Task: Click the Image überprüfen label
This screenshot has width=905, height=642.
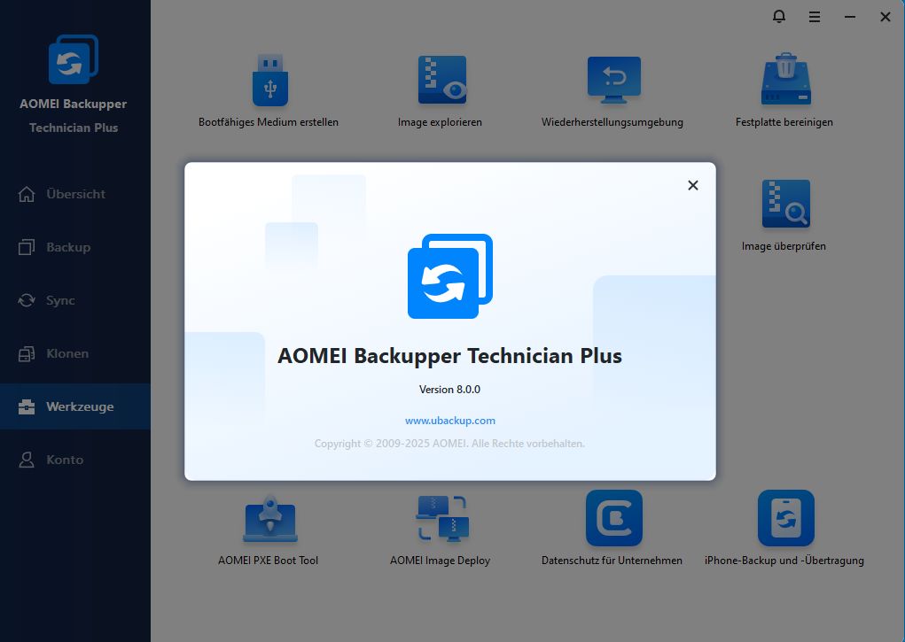Action: click(784, 245)
